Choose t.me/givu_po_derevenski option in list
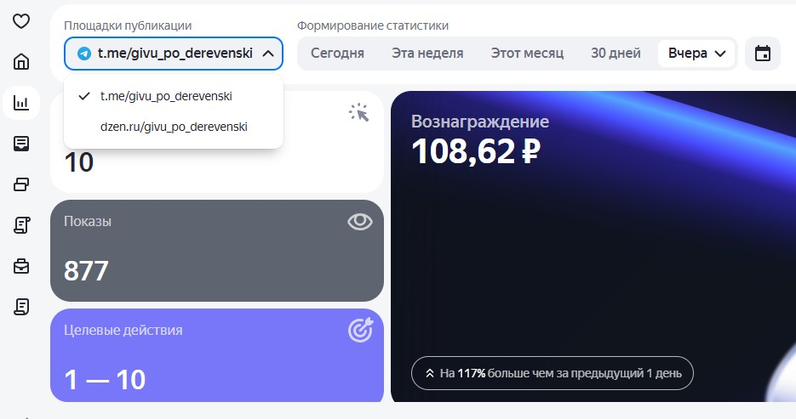This screenshot has height=419, width=796. [x=174, y=96]
